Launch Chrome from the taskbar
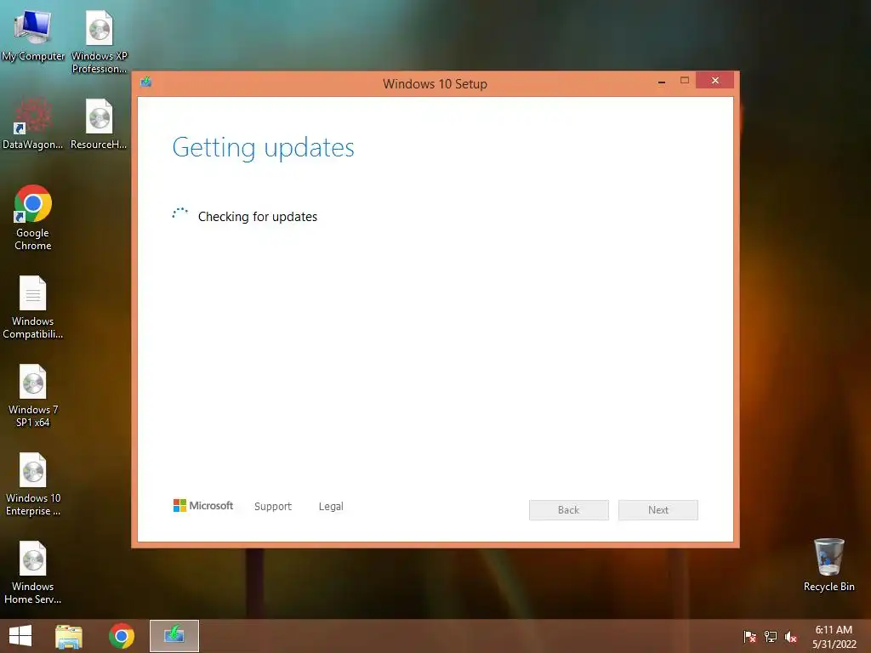 [x=121, y=636]
